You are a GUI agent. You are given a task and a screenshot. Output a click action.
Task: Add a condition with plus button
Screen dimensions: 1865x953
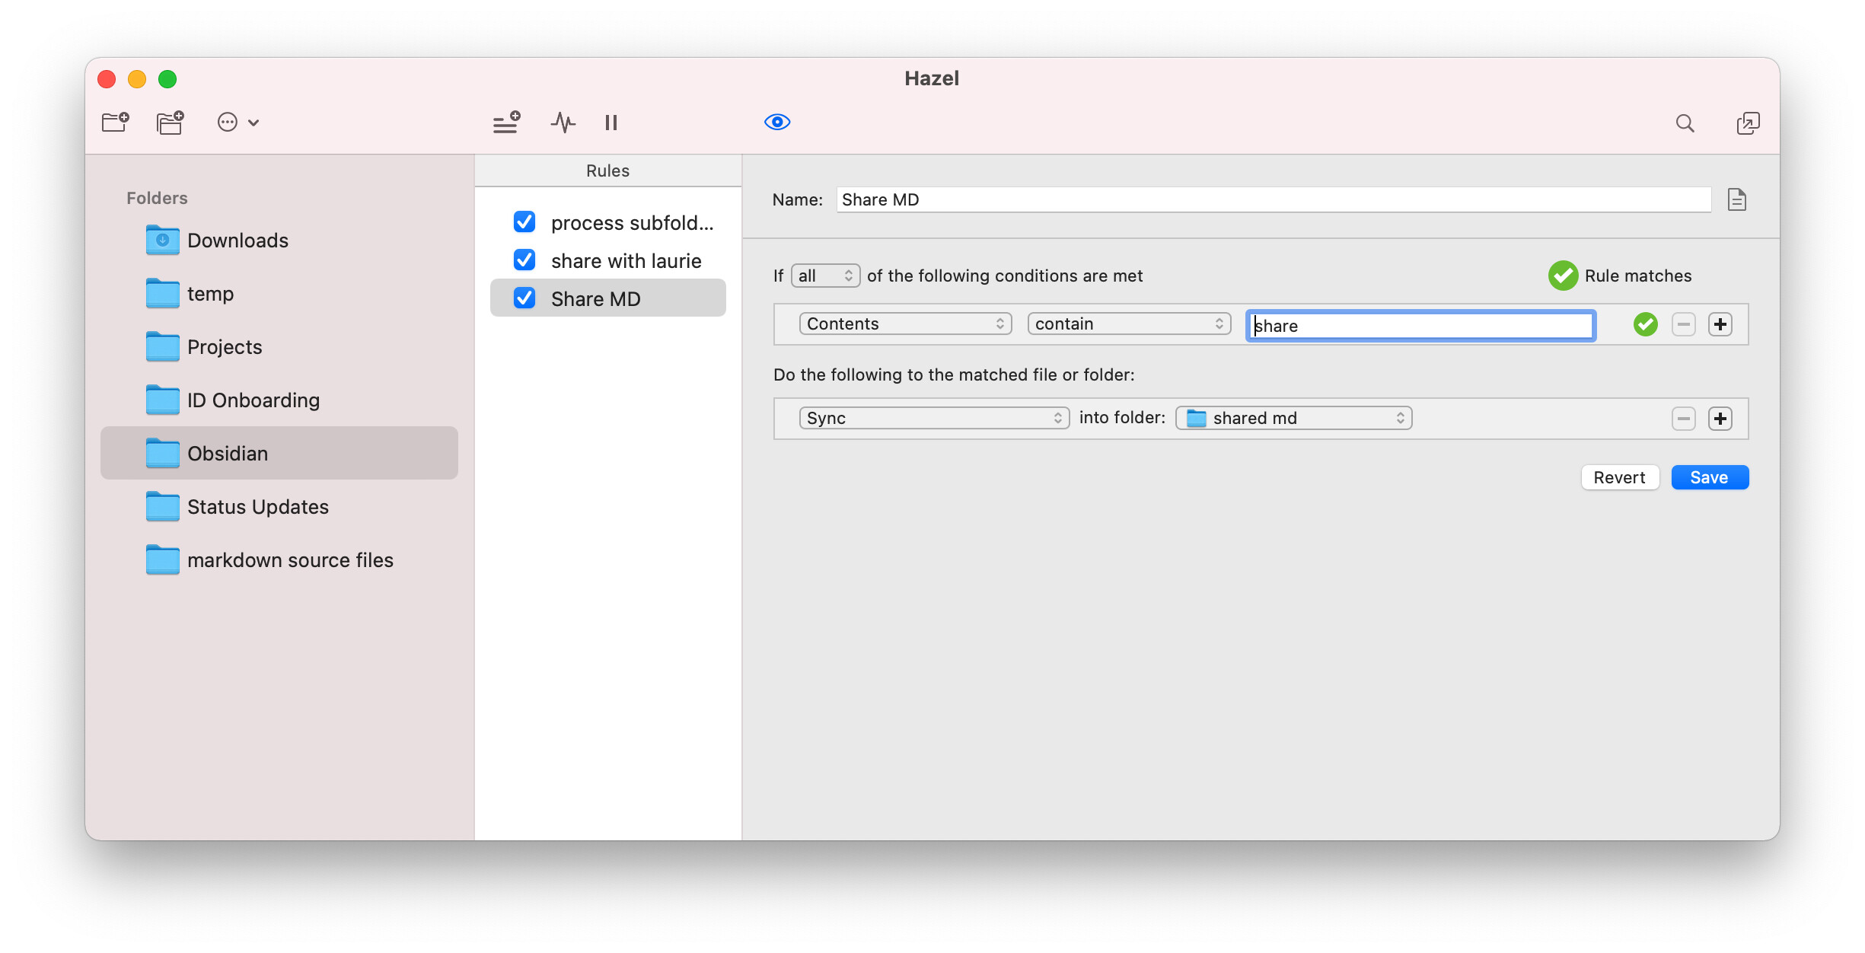(x=1720, y=324)
